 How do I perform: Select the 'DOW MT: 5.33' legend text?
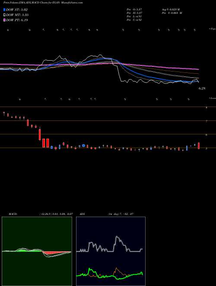click(17, 15)
